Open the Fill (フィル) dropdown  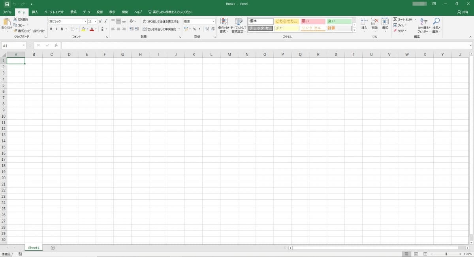click(x=400, y=25)
